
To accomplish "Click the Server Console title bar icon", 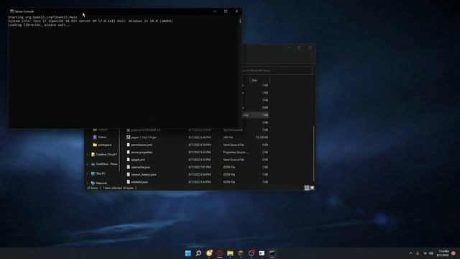I will coord(11,12).
